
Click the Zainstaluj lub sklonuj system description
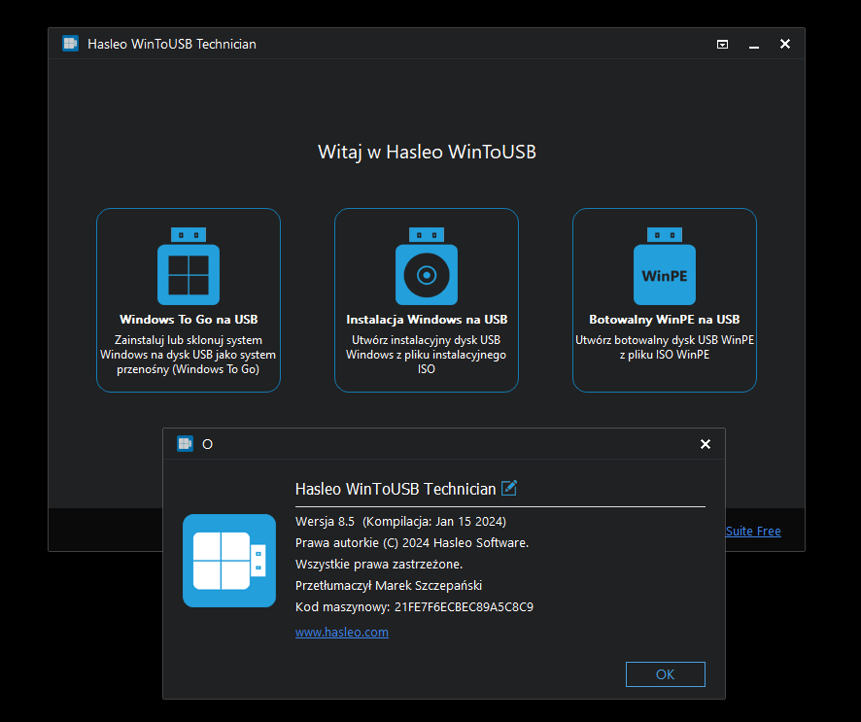pyautogui.click(x=189, y=355)
